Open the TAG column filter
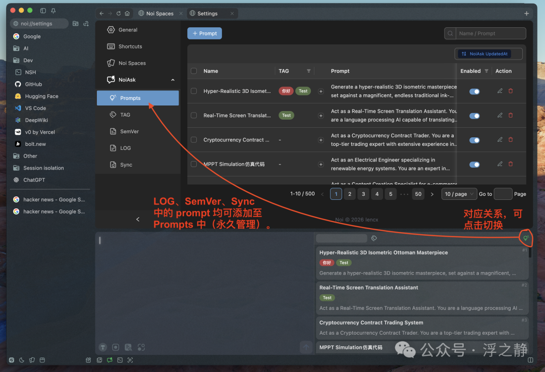This screenshot has width=545, height=372. [309, 71]
